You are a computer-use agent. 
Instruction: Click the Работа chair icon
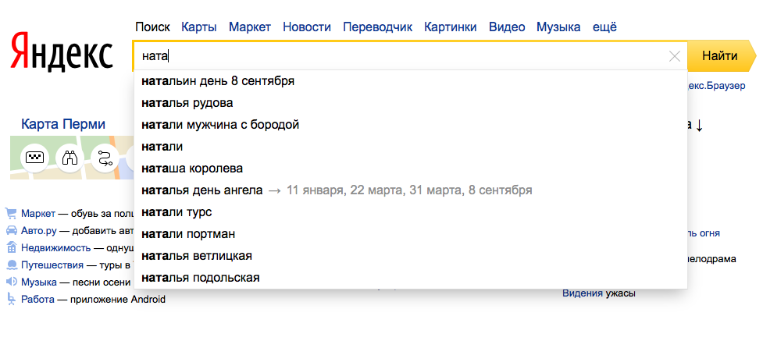(x=11, y=300)
